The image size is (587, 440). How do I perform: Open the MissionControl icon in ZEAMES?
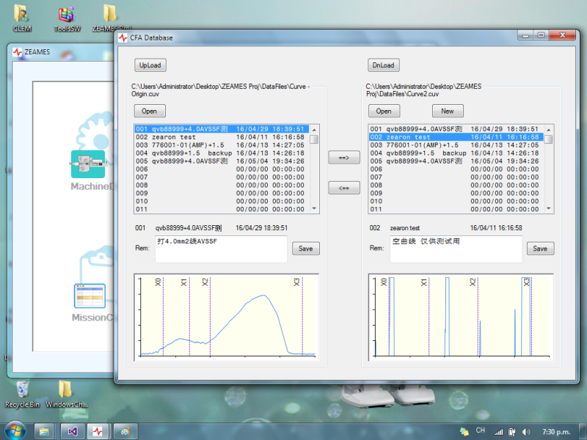(x=89, y=296)
